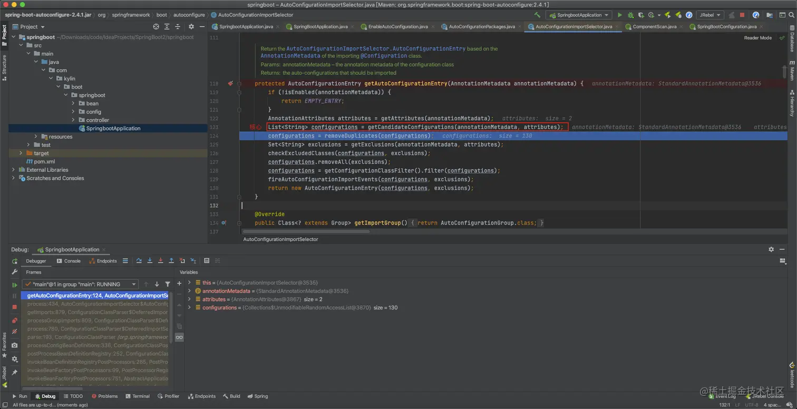Click Step Out in the debugger toolbar

pos(171,260)
